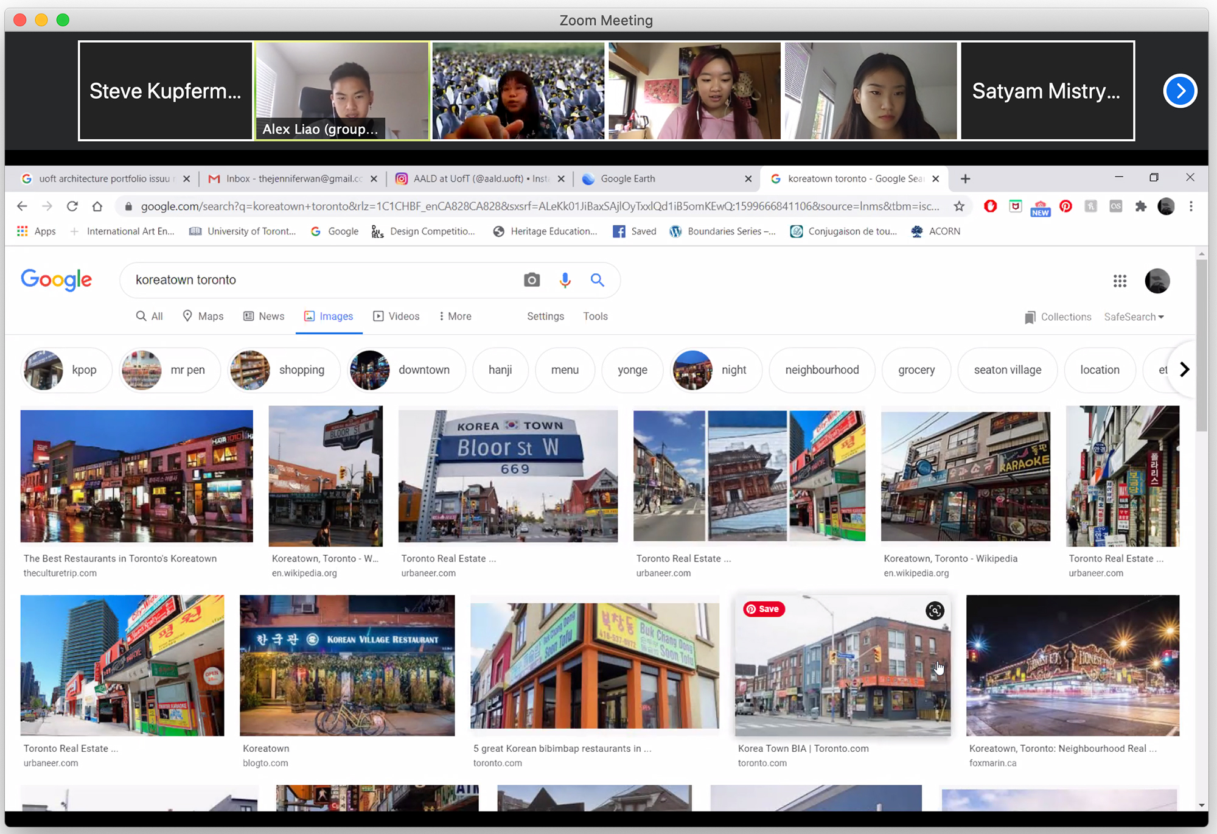Switch to the Videos tab
Viewport: 1217px width, 834px height.
pos(396,317)
